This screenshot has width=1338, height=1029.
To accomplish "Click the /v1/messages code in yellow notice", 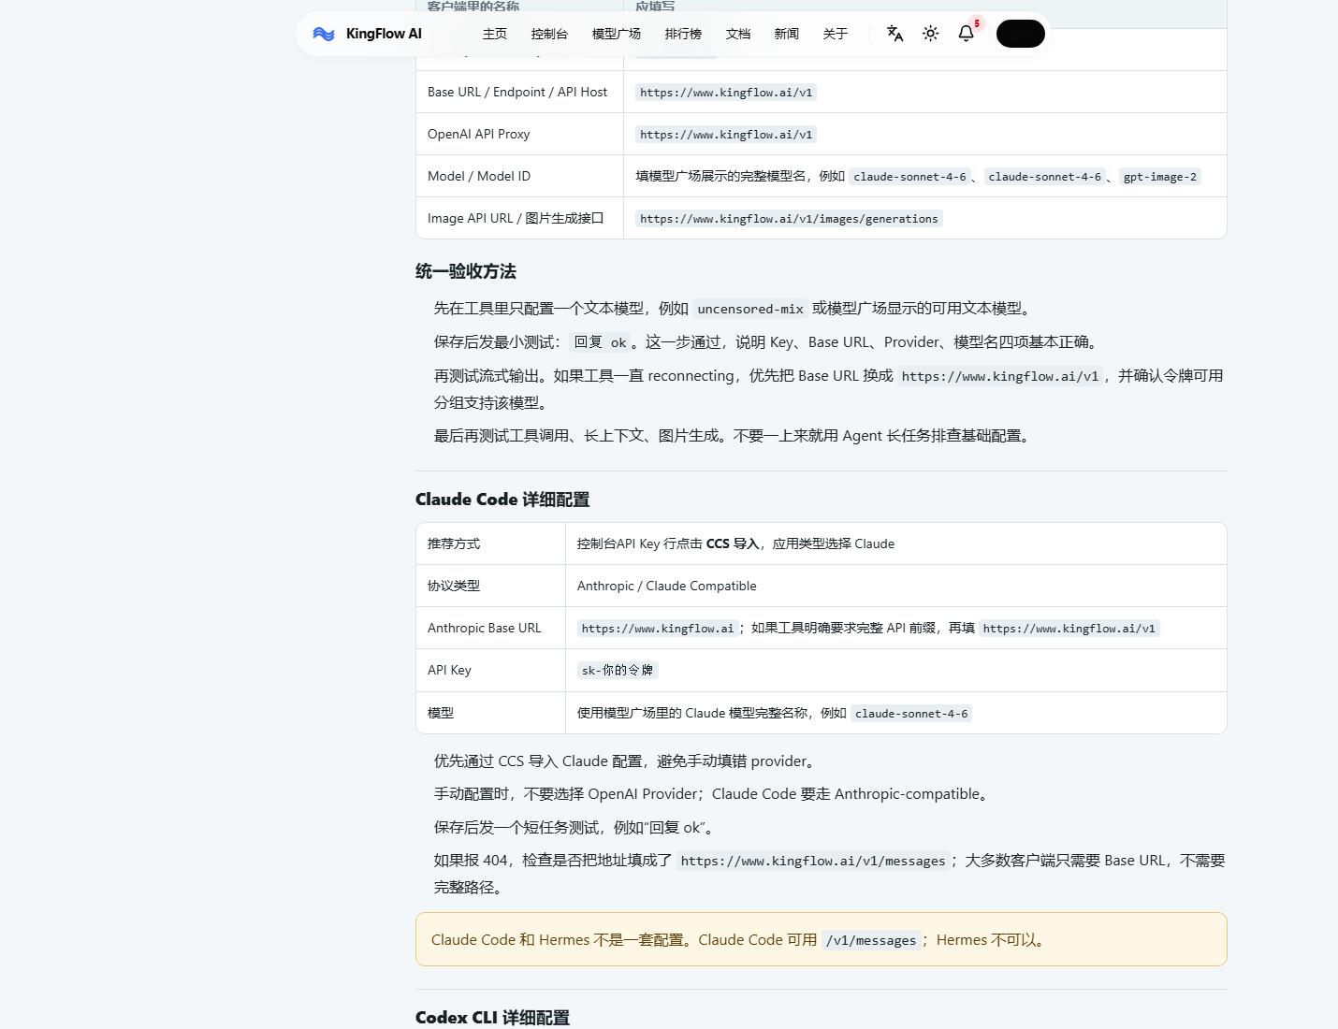I will (871, 940).
